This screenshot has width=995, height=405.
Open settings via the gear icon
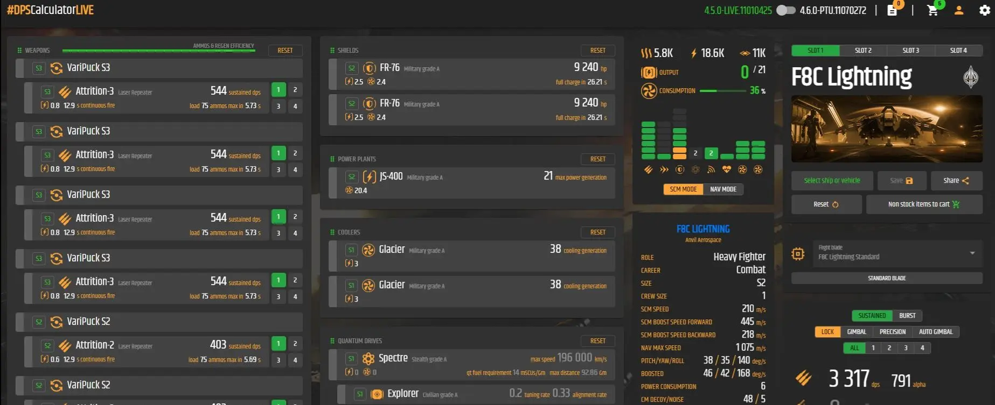pos(984,10)
